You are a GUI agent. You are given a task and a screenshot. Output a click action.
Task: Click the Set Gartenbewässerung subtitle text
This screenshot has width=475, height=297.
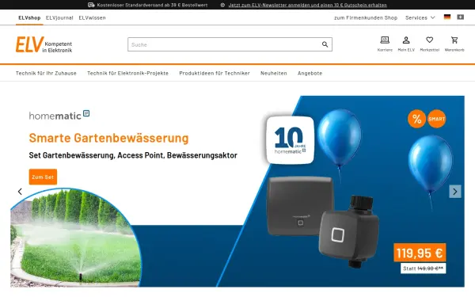133,155
